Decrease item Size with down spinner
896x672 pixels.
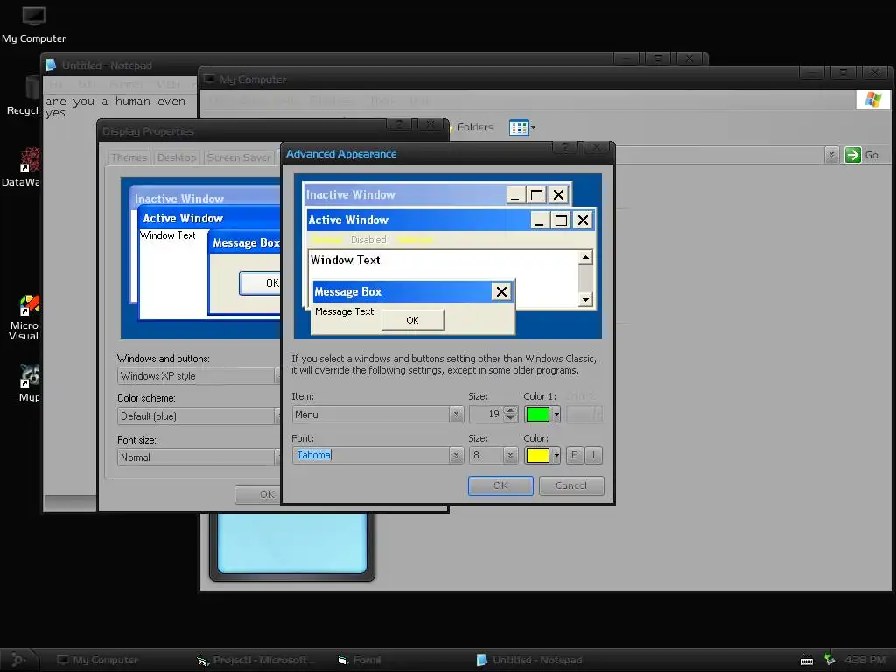[511, 418]
